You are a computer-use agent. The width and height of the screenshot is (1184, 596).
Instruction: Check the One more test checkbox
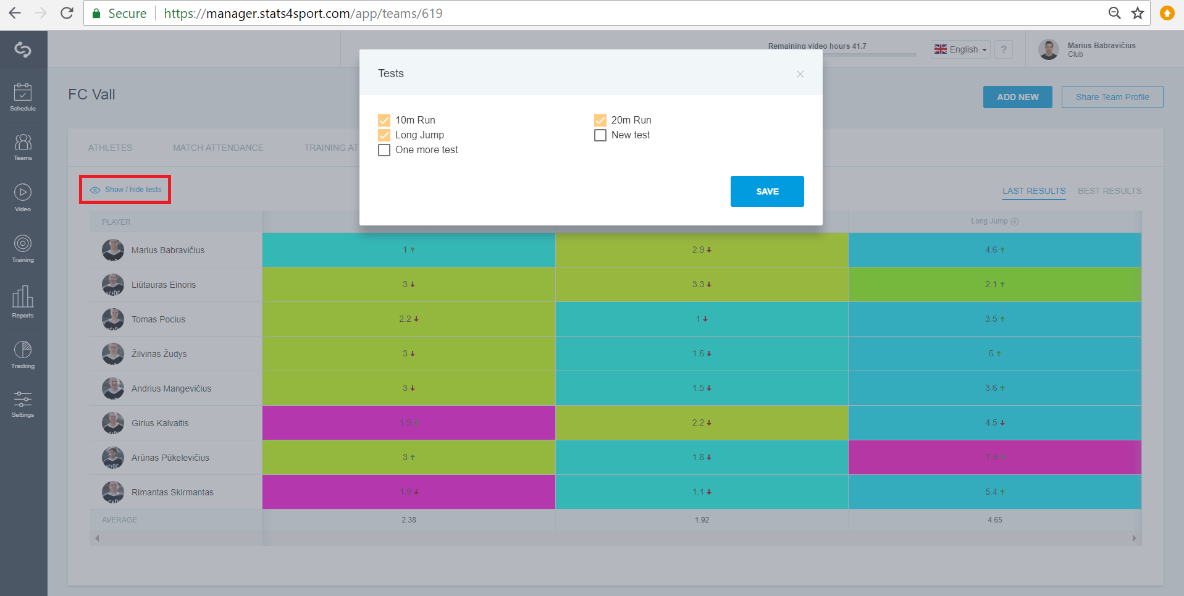(x=384, y=150)
